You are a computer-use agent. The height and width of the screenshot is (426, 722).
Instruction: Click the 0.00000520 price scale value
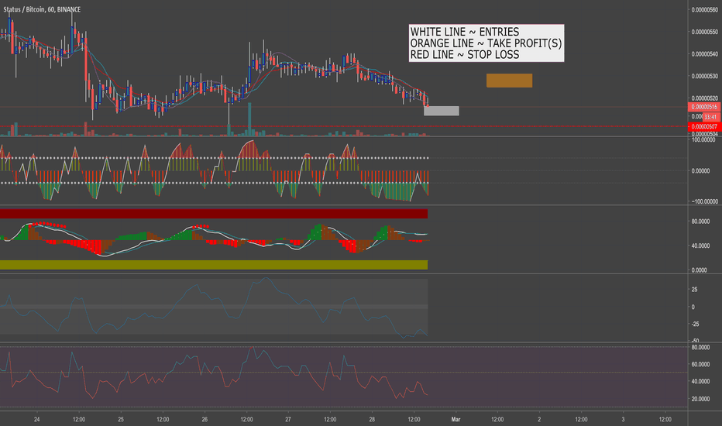[x=704, y=98]
